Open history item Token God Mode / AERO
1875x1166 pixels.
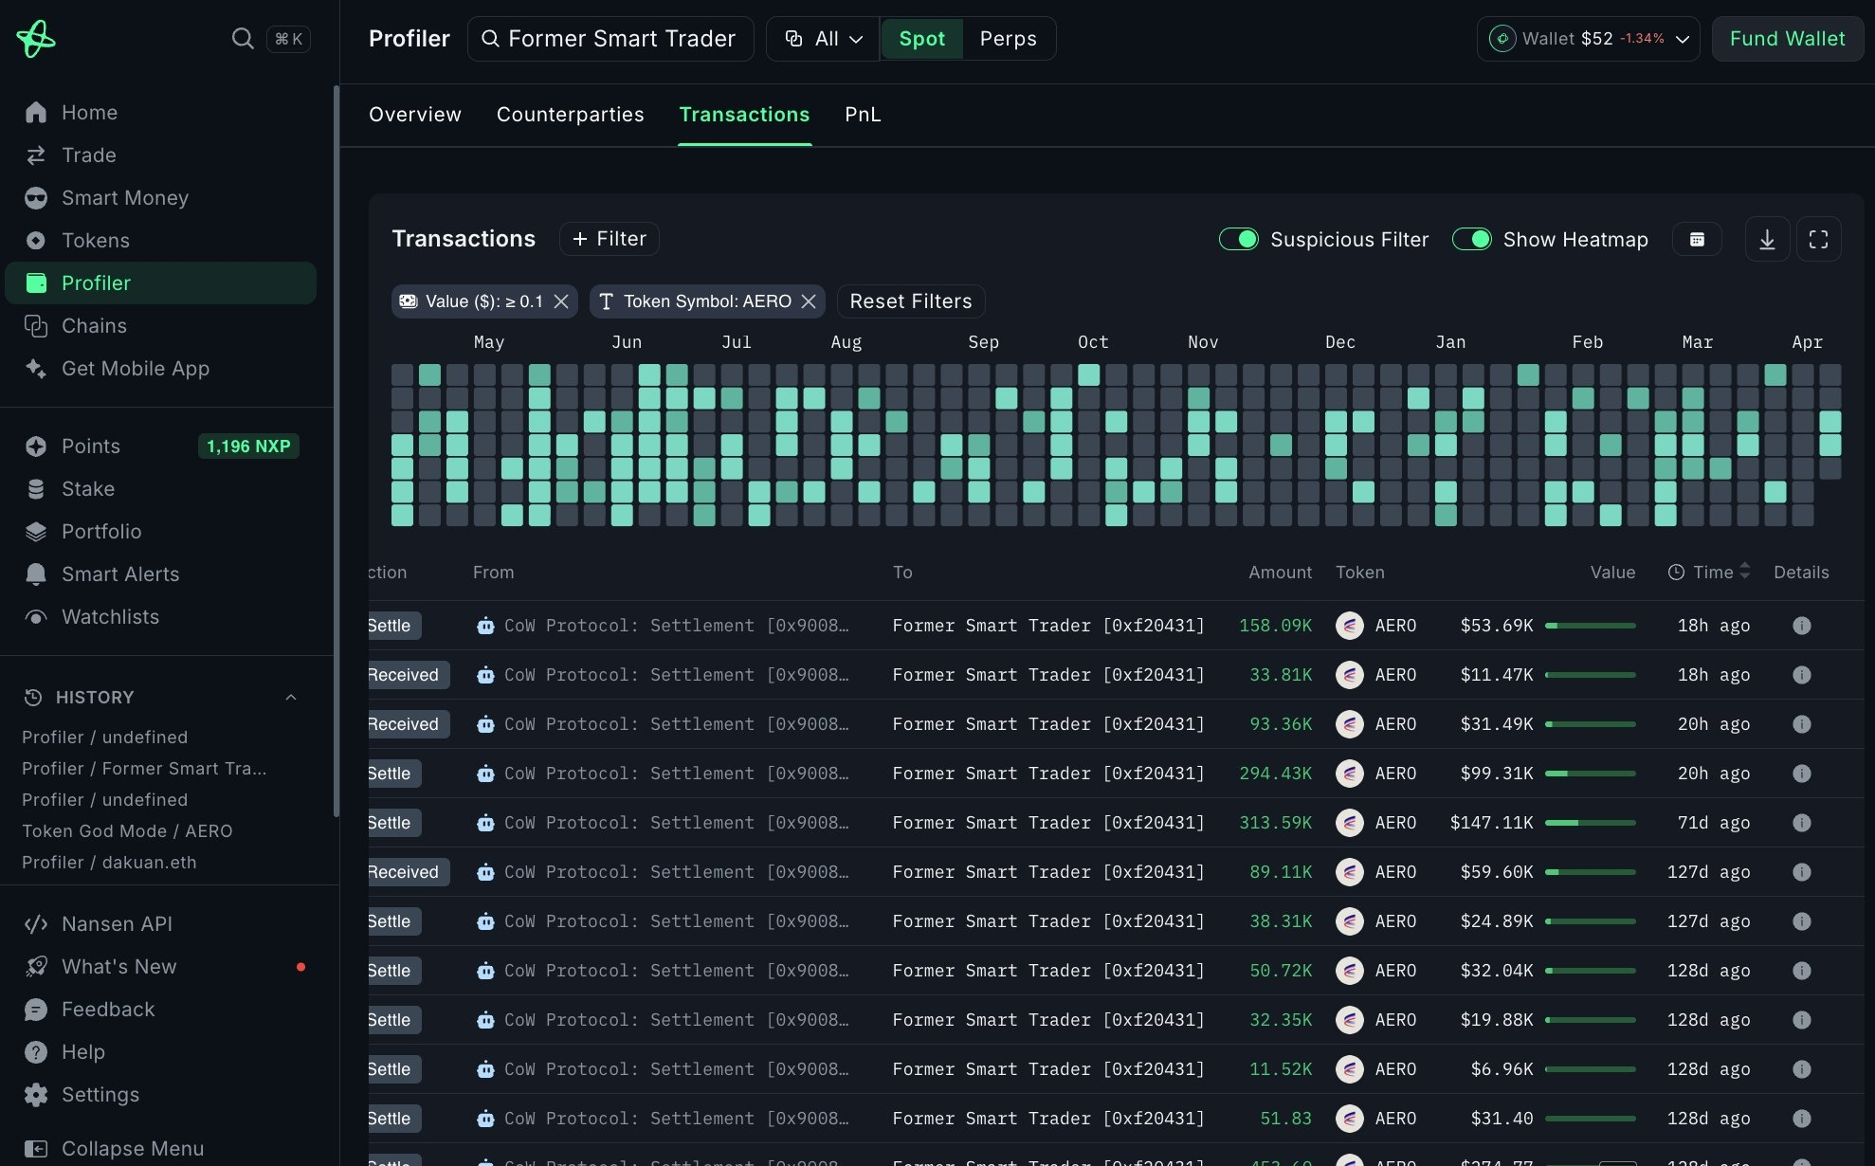click(127, 830)
